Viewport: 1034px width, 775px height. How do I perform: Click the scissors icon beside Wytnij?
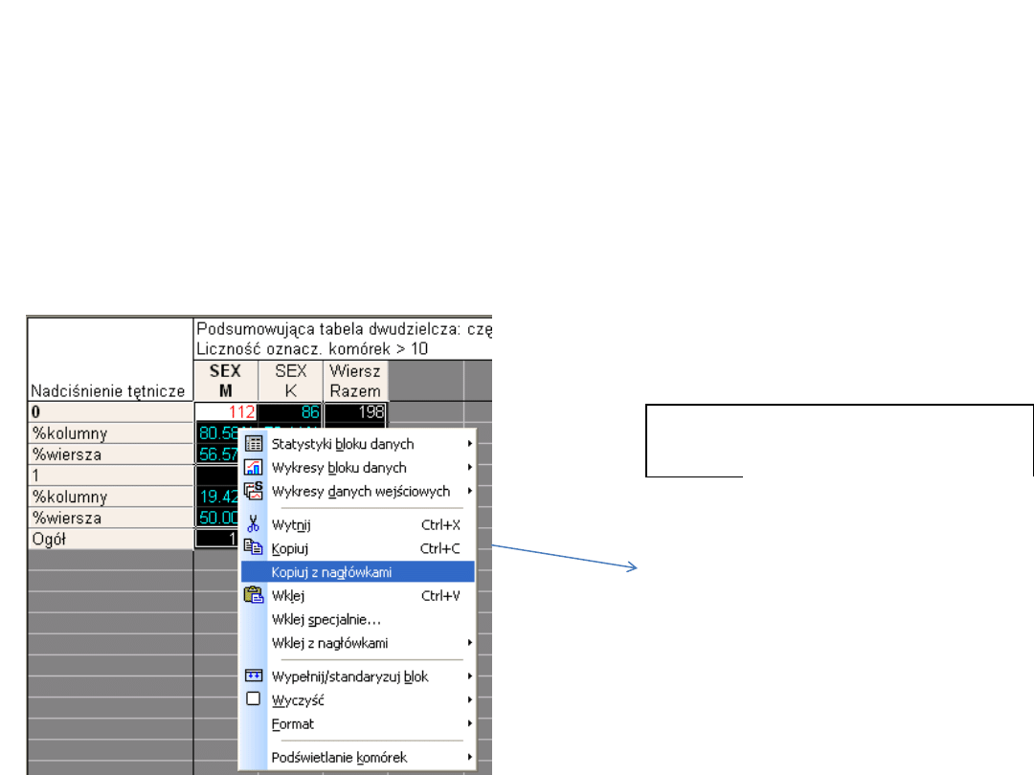[254, 524]
